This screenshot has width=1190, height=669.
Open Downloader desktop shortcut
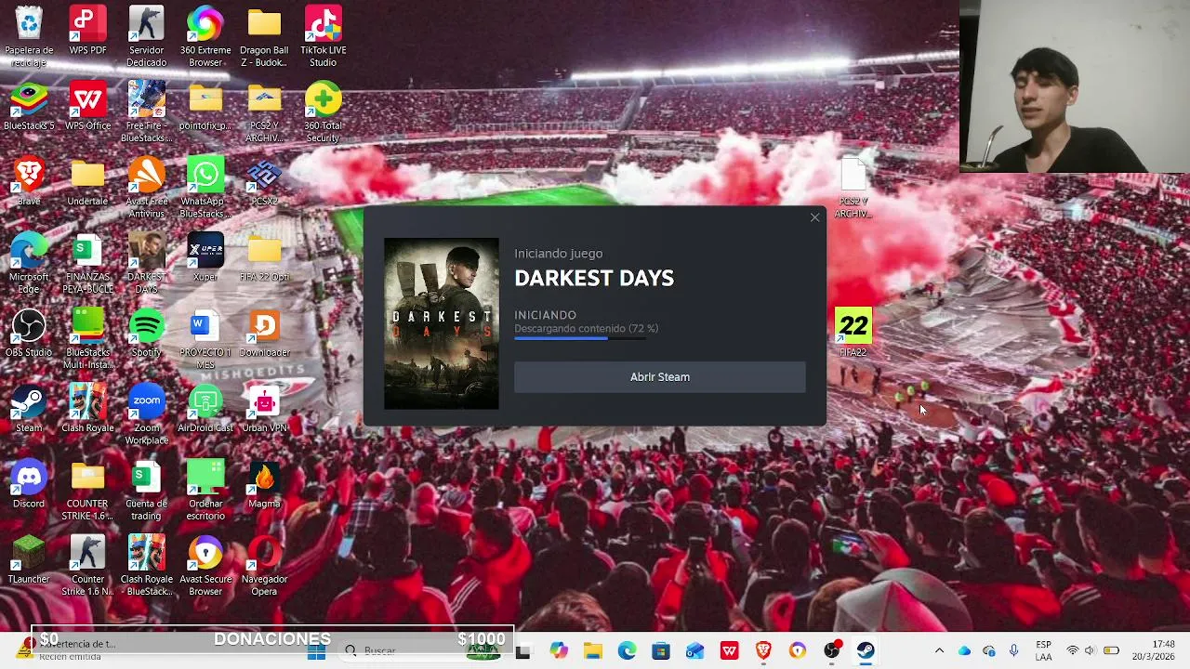(264, 334)
